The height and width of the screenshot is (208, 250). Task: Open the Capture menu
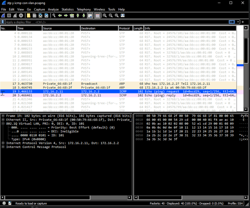[39, 9]
